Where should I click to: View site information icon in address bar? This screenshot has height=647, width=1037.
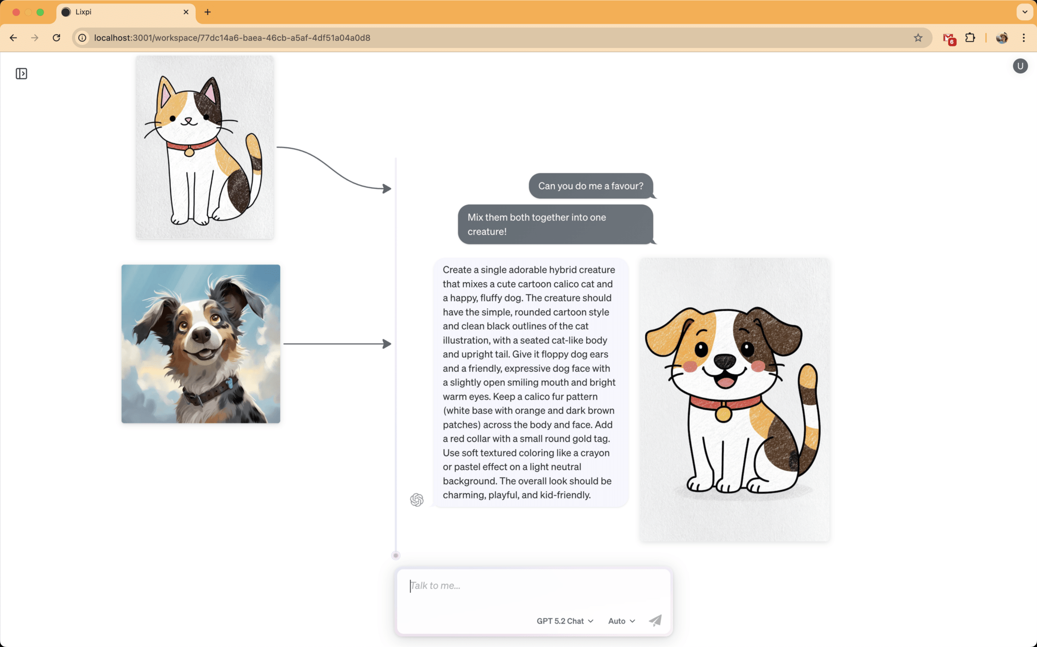[82, 38]
